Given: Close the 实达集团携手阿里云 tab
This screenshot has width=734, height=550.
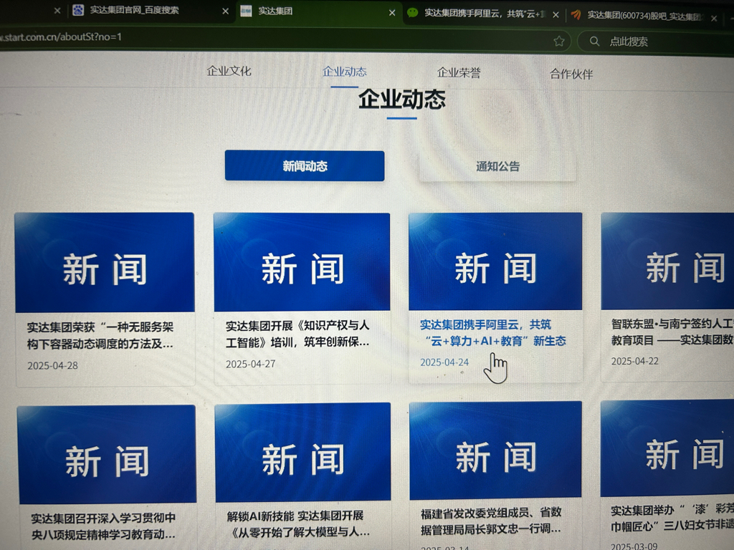Looking at the screenshot, I should (x=556, y=15).
